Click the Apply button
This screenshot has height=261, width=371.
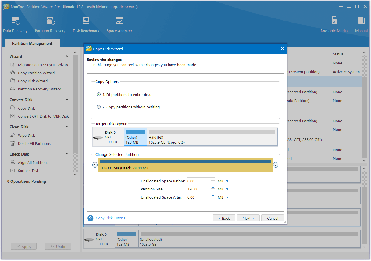click(24, 247)
